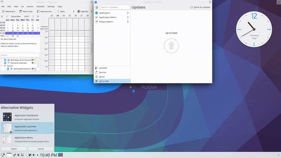
Task: Click the Birthdays & Anniversaries calendar icon
Action: coord(9,60)
